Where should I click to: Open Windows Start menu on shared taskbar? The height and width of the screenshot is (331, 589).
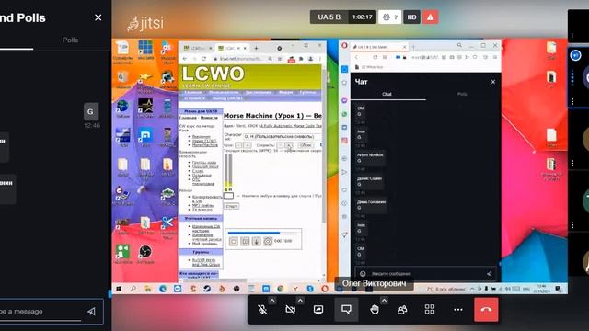point(119,289)
